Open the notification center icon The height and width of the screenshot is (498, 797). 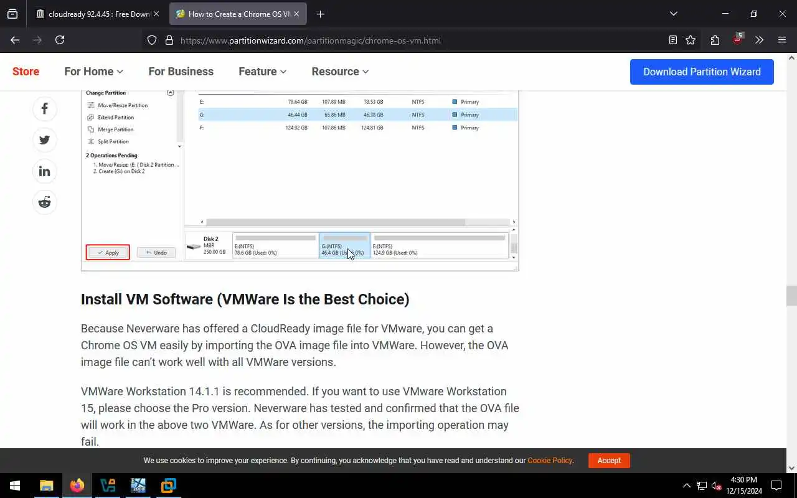tap(776, 486)
